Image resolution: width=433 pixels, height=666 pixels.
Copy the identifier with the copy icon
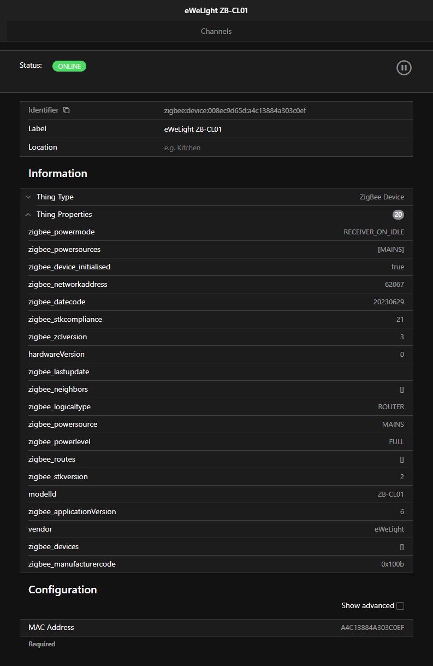(66, 110)
